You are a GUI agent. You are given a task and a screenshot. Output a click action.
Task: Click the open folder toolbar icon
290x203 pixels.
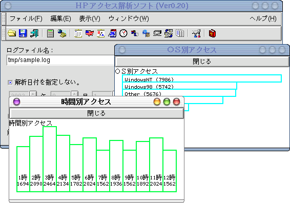pyautogui.click(x=12, y=33)
